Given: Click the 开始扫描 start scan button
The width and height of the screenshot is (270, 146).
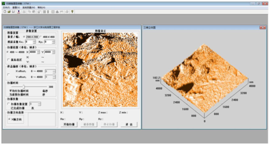Looking at the screenshot, I should 69,124.
